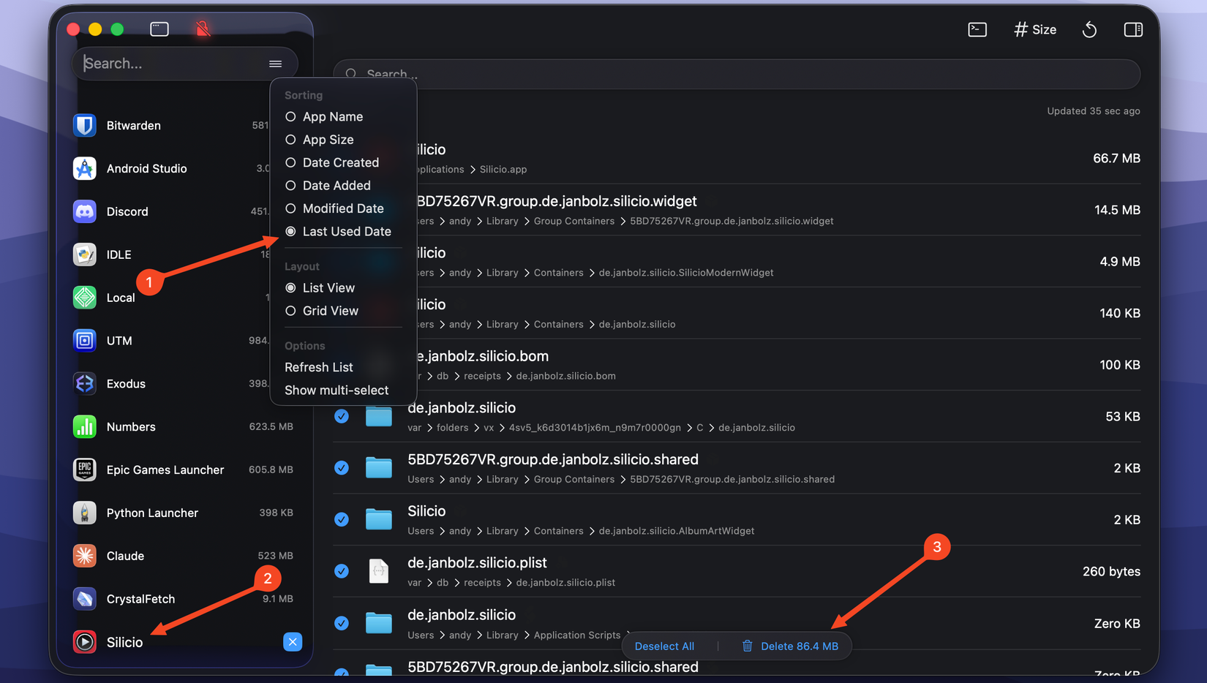1207x683 pixels.
Task: Deselect the Silicio AlbumArtWidget folder checkbox
Action: click(342, 519)
